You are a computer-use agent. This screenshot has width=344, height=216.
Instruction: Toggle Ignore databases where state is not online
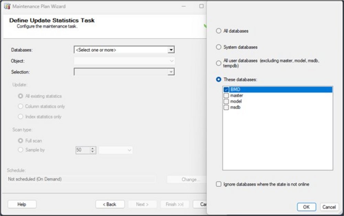(218, 184)
